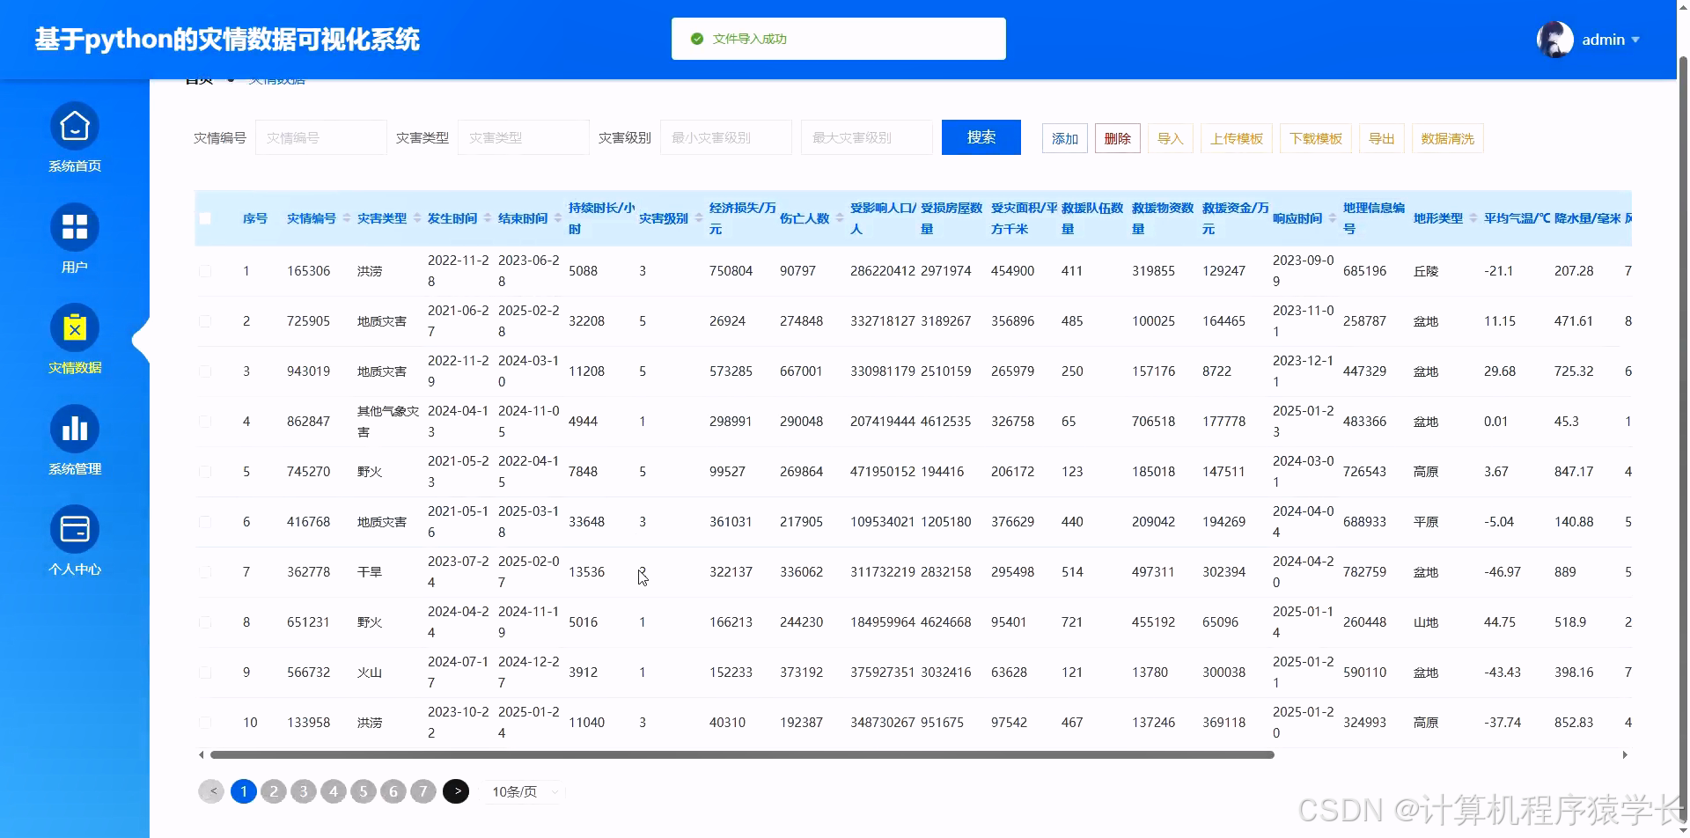Click the 数据清洗 button
The height and width of the screenshot is (838, 1690).
tap(1448, 138)
